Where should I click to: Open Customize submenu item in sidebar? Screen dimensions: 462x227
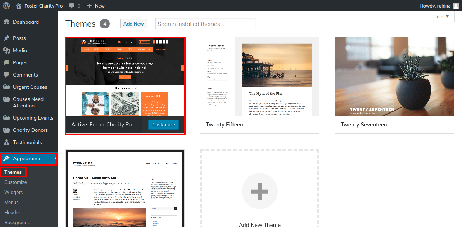[15, 182]
